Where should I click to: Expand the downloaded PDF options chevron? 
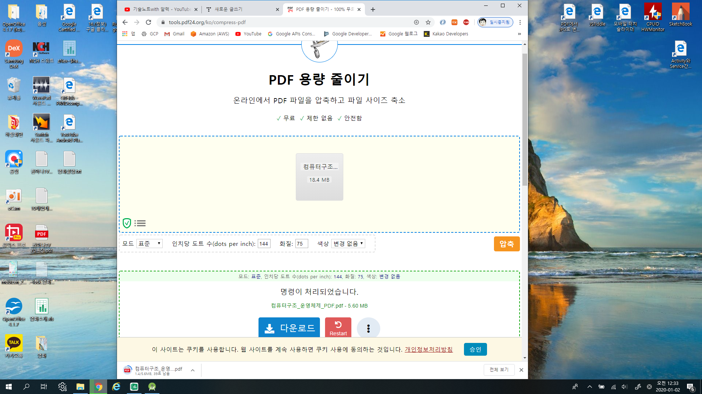click(193, 370)
